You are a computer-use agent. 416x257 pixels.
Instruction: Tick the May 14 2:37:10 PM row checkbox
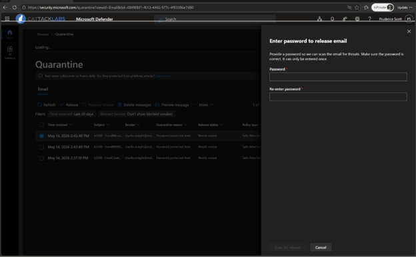(x=41, y=158)
